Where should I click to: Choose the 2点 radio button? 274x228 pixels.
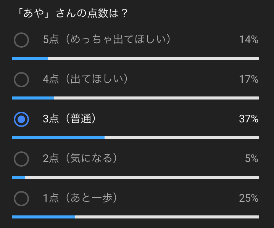(x=21, y=159)
